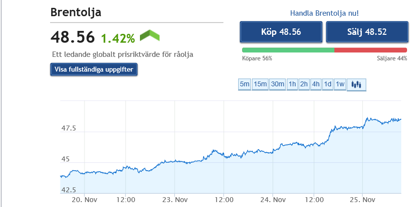Pick the 1w chart interval

pos(340,84)
